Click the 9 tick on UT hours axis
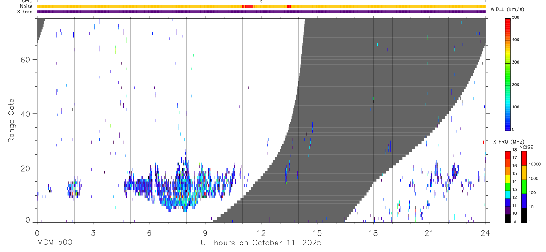 pos(205,232)
